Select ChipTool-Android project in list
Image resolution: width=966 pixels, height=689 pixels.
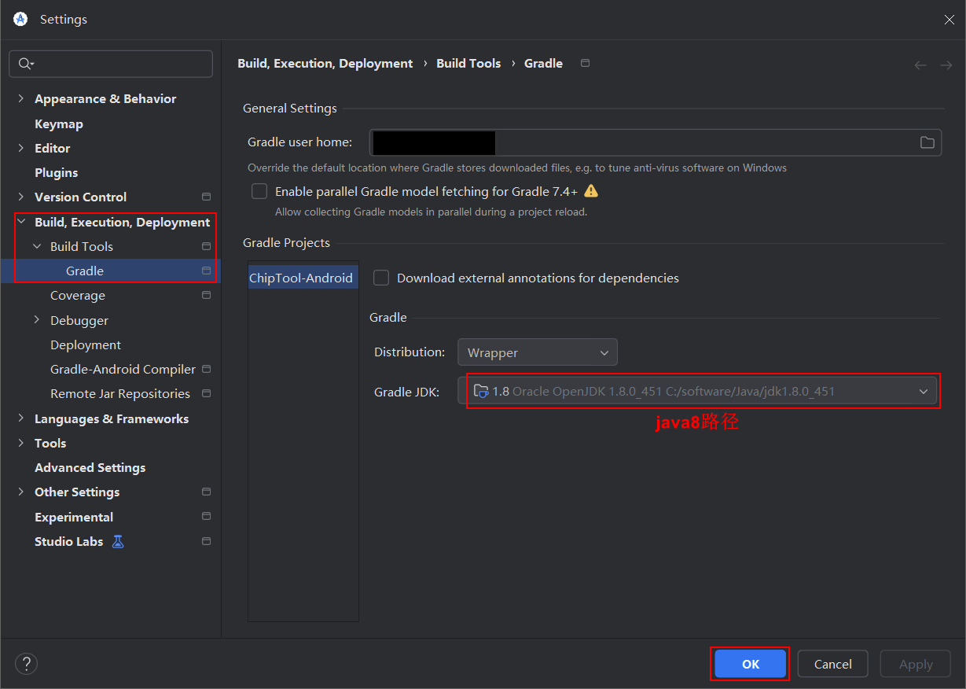click(303, 278)
